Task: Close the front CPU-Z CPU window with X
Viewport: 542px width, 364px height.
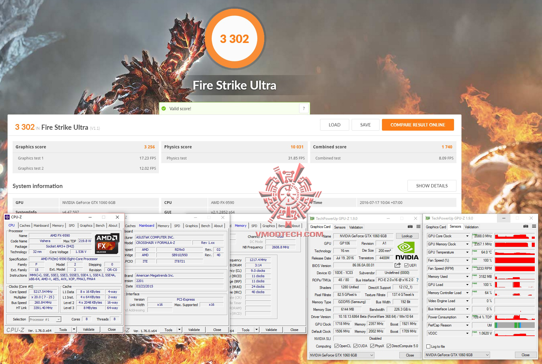Action: pyautogui.click(x=117, y=217)
